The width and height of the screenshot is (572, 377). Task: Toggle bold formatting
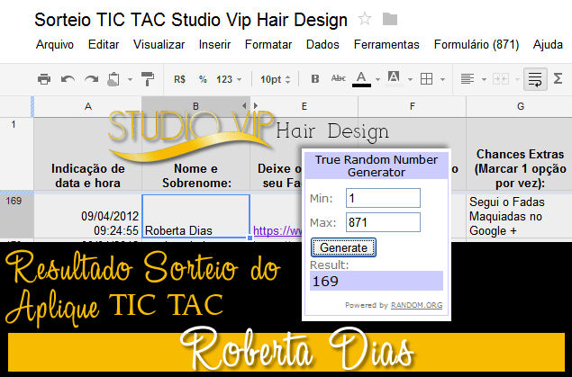point(314,79)
